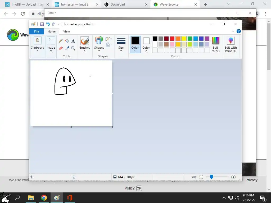Pick the purple color swatch
This screenshot has width=271, height=203.
(x=207, y=39)
